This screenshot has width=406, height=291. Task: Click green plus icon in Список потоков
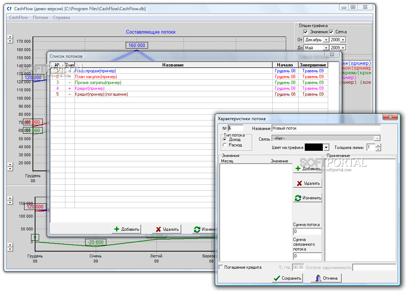coord(117,229)
